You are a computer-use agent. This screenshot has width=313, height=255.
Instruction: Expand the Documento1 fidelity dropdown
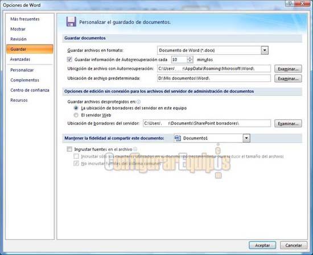click(246, 138)
